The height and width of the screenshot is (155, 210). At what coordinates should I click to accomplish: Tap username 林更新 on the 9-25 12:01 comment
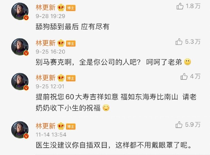click(46, 78)
